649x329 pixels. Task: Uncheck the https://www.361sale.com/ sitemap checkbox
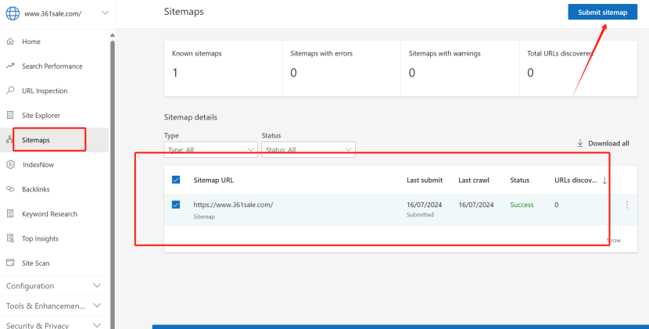176,206
